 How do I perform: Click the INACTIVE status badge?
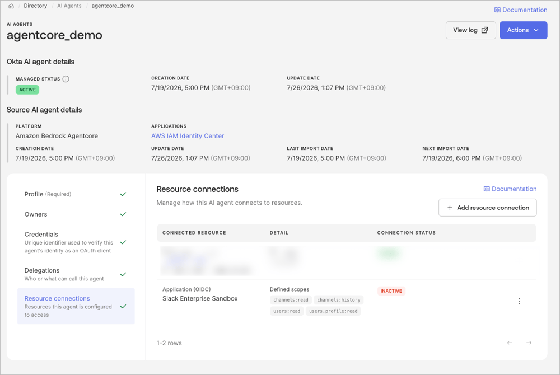click(x=391, y=291)
